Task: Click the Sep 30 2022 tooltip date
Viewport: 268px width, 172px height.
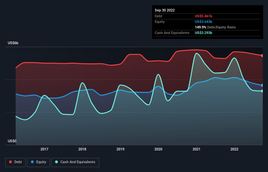Action: coord(165,10)
